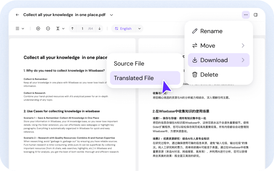The height and width of the screenshot is (171, 274).
Task: Click the Chinese '场景1' scenario line
Action: click(179, 118)
